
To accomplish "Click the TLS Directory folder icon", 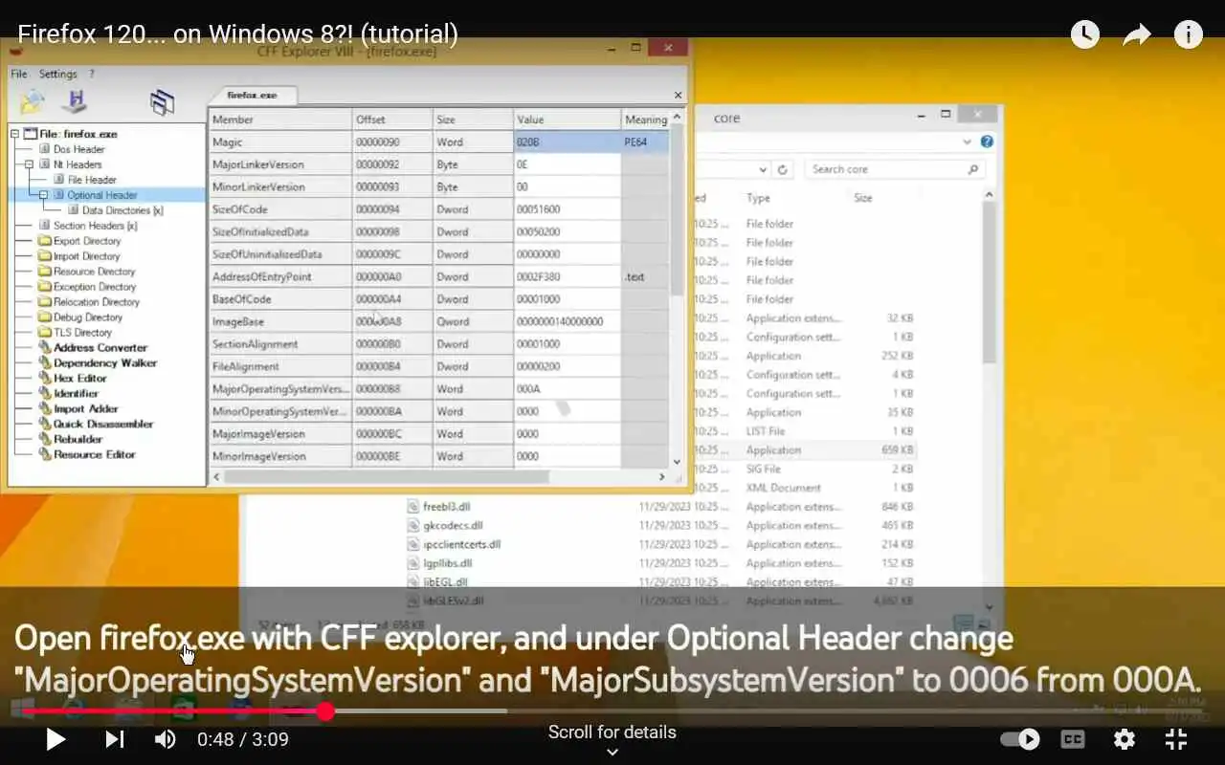I will pos(45,333).
